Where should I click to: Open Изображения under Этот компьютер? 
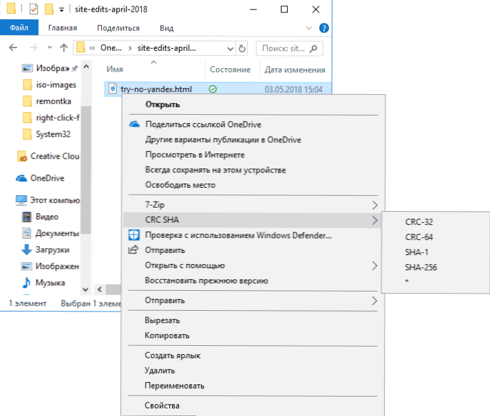[50, 266]
